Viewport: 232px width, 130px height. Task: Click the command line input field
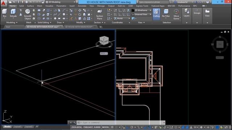coord(120,122)
